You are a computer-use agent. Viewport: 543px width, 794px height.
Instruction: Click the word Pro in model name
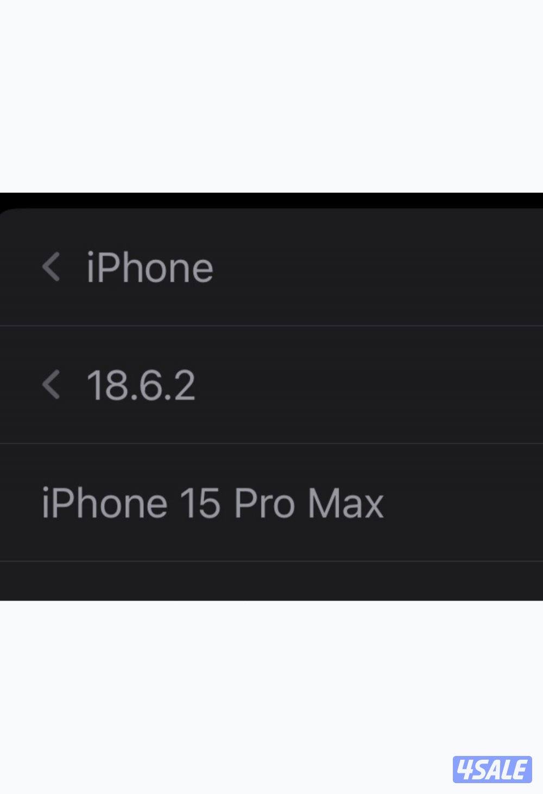coord(264,503)
